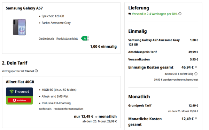This screenshot has width=209, height=130.
Task: Open the Gerätedetails link
Action: [46, 39]
